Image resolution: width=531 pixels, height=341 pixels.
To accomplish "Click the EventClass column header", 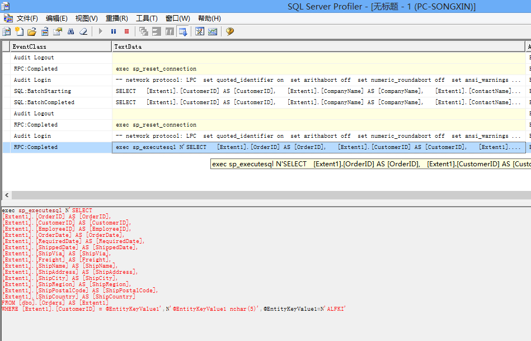I will (x=60, y=46).
